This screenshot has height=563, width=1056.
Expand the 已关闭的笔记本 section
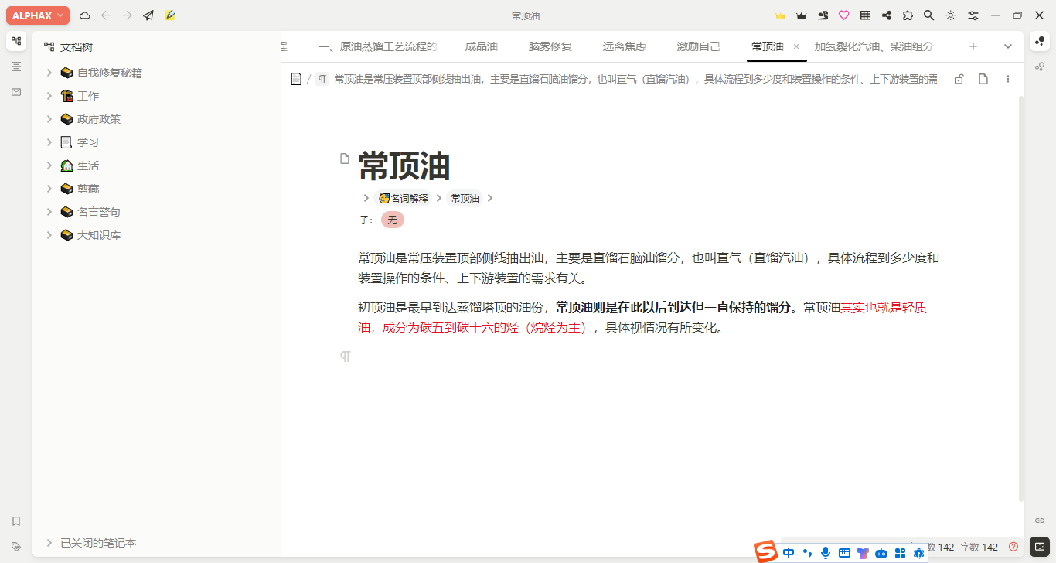coord(49,543)
